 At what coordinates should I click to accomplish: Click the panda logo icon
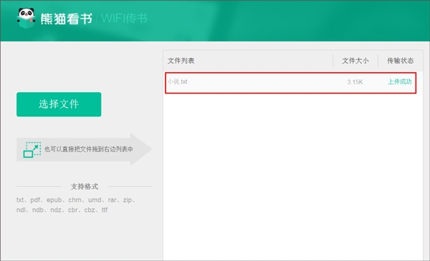pos(27,18)
